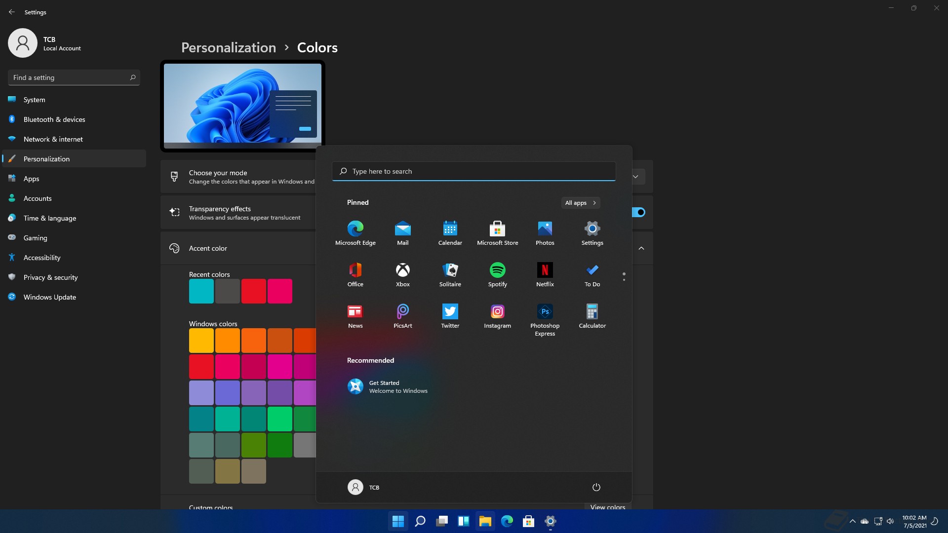
Task: Pick the teal recent color swatch
Action: (201, 291)
